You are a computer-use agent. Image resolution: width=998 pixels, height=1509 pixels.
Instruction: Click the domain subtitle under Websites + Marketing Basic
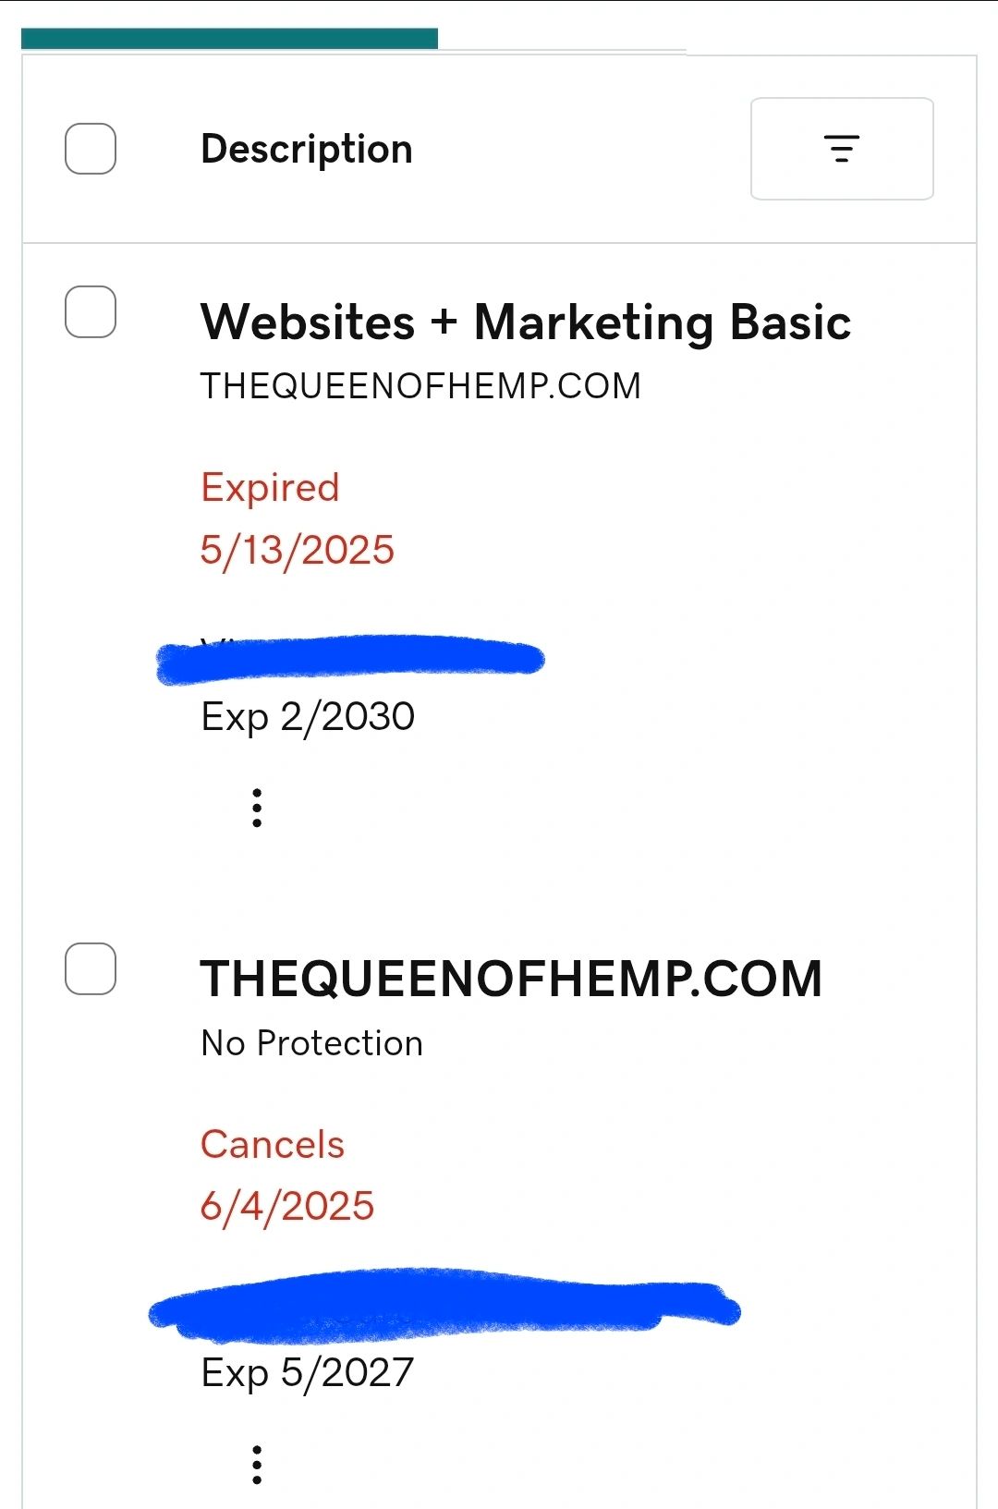[420, 386]
